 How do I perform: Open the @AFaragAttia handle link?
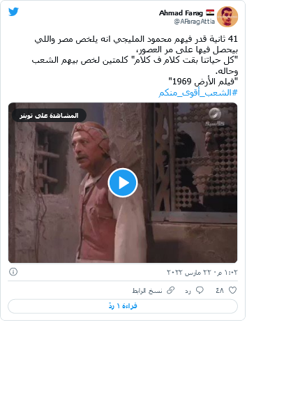pyautogui.click(x=195, y=22)
